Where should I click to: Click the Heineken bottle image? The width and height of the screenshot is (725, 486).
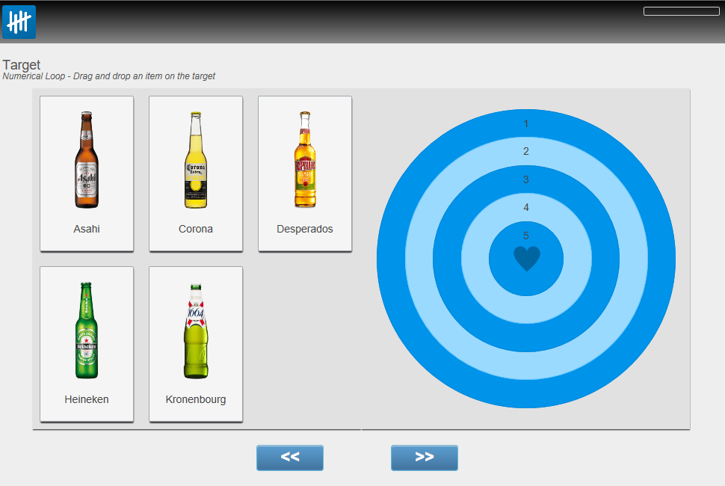point(87,330)
